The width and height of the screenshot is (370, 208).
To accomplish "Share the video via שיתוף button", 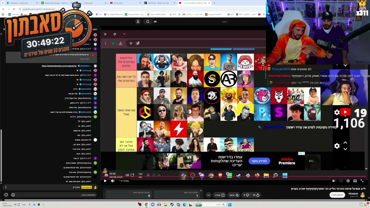I will (234, 195).
